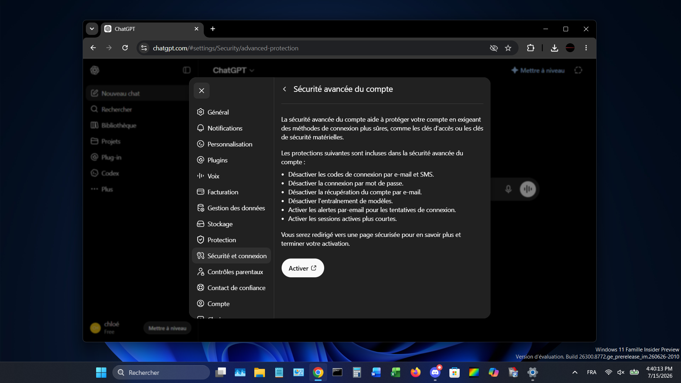Open Général settings
681x383 pixels.
pyautogui.click(x=231, y=112)
